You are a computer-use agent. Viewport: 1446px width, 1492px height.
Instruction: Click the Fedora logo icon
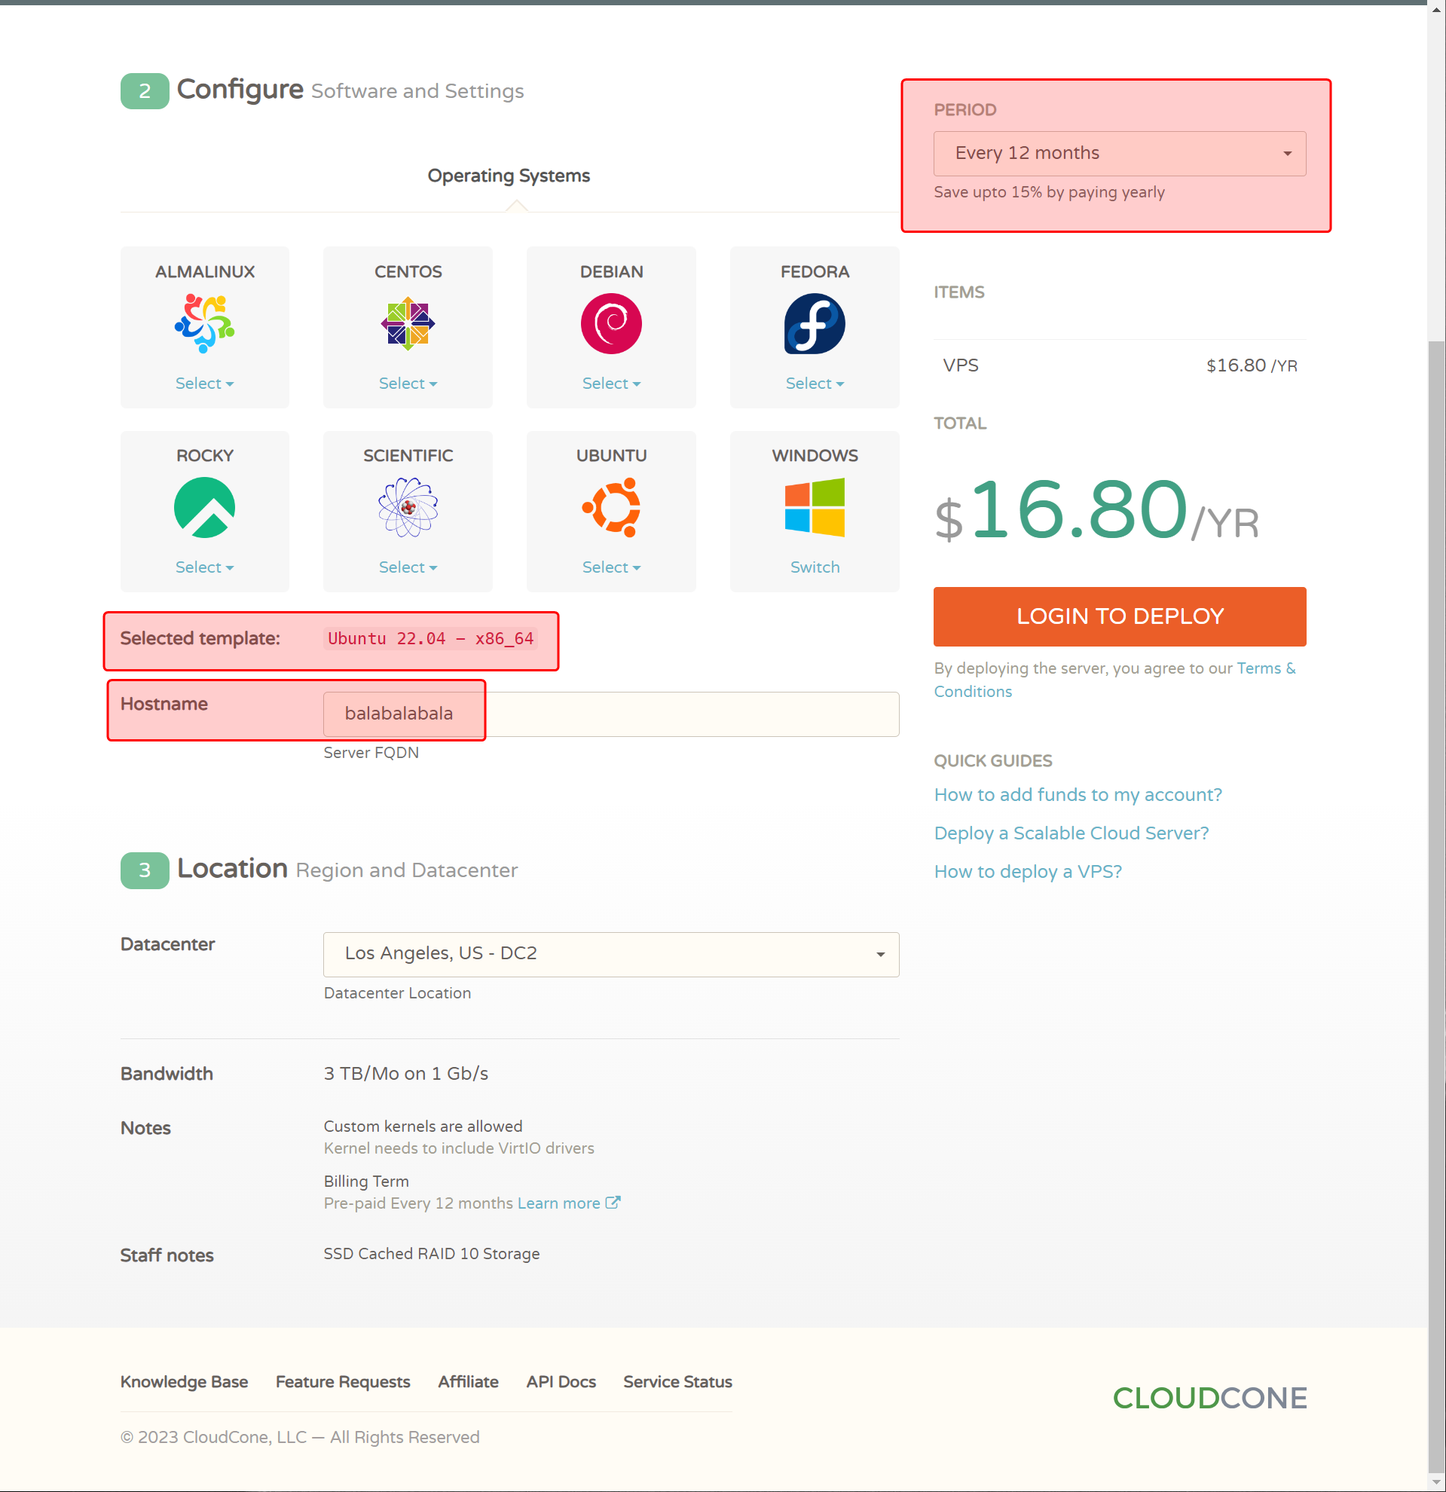click(x=815, y=324)
